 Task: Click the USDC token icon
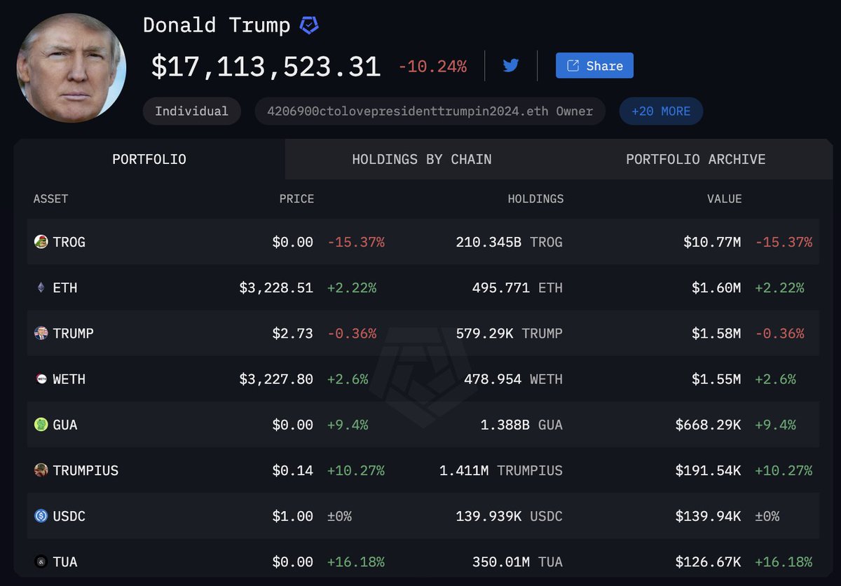(x=41, y=516)
